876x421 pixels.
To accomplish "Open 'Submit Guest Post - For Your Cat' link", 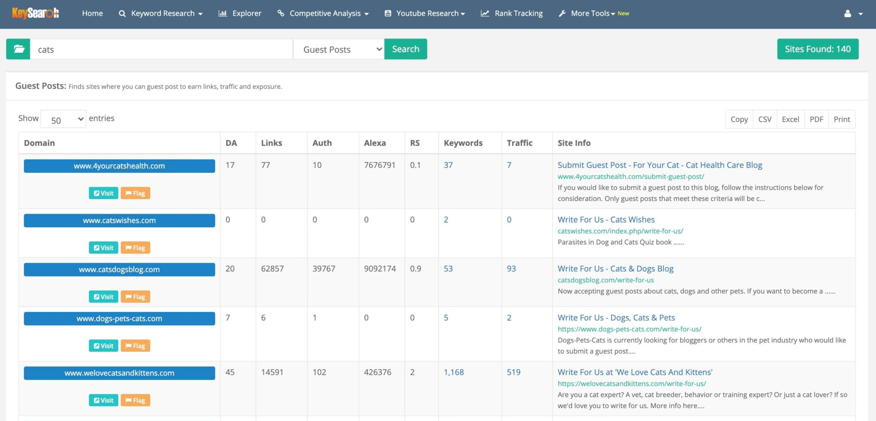I will [660, 165].
